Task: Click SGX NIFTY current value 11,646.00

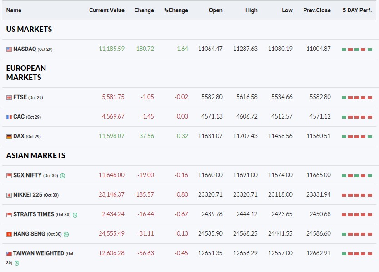Action: (x=111, y=175)
